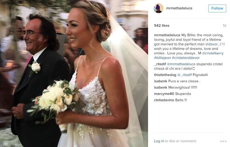Screen dimensions: 230x147
Task: Click the @_ritadif mention in thistlethedog's comment
Action: point(185,75)
